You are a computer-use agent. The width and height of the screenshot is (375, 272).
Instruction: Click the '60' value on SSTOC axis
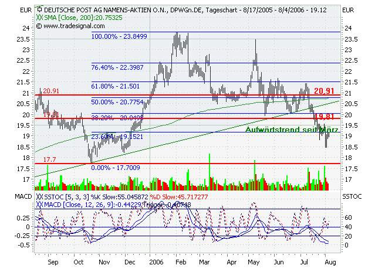[348, 217]
